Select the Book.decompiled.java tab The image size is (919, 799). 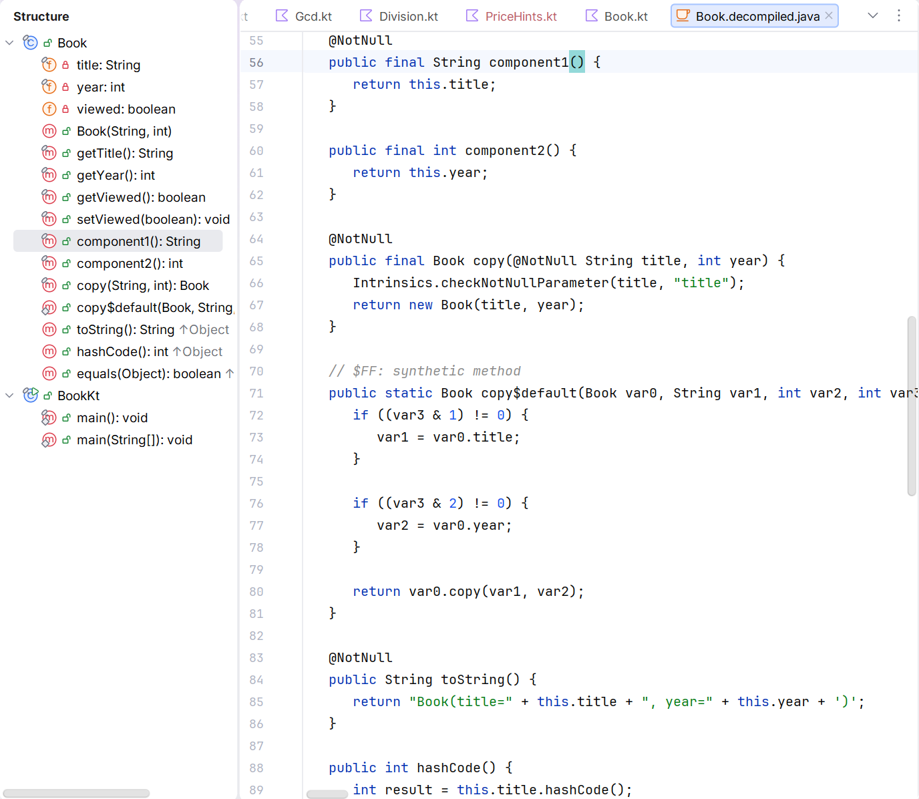coord(754,16)
